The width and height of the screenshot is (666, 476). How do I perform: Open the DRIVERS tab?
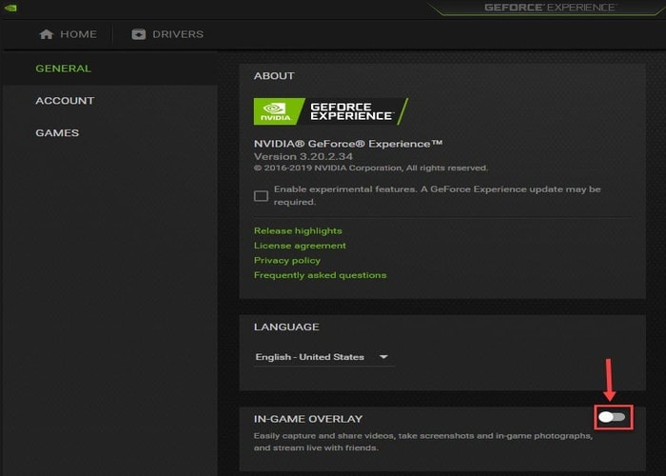tap(167, 34)
